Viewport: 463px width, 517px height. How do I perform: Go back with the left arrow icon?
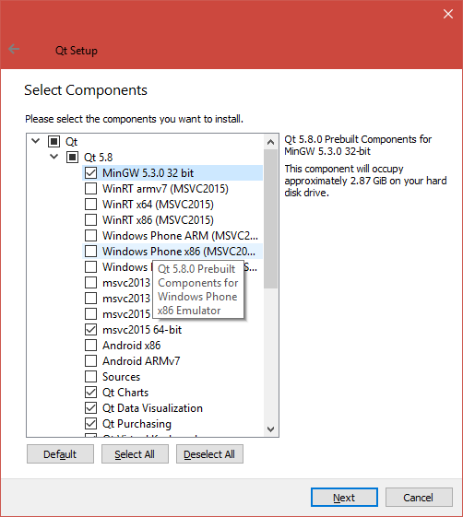click(x=14, y=49)
